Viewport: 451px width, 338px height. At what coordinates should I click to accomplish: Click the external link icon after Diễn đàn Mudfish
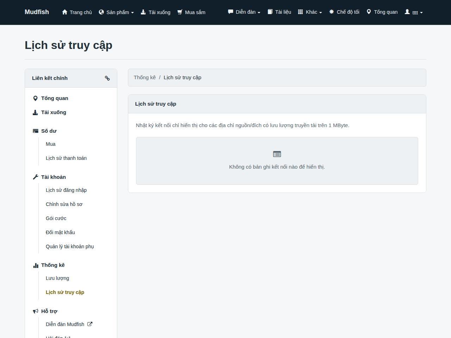90,324
